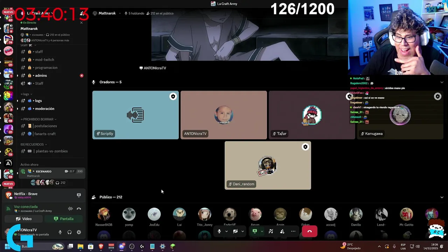Click Tito_Jonny avatar in audience
448x252 pixels.
pos(204,214)
